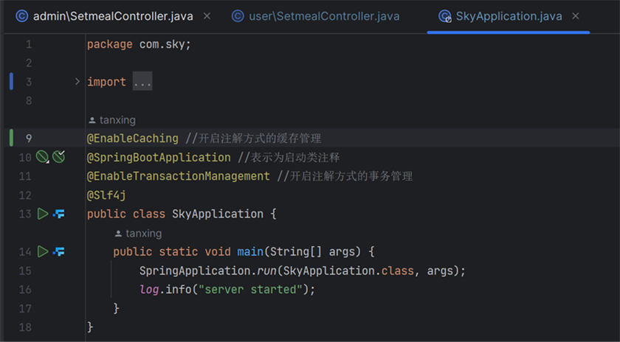Viewport: 620px width, 342px height.
Task: Click the blue change marker at line 3
Action: pyautogui.click(x=11, y=81)
